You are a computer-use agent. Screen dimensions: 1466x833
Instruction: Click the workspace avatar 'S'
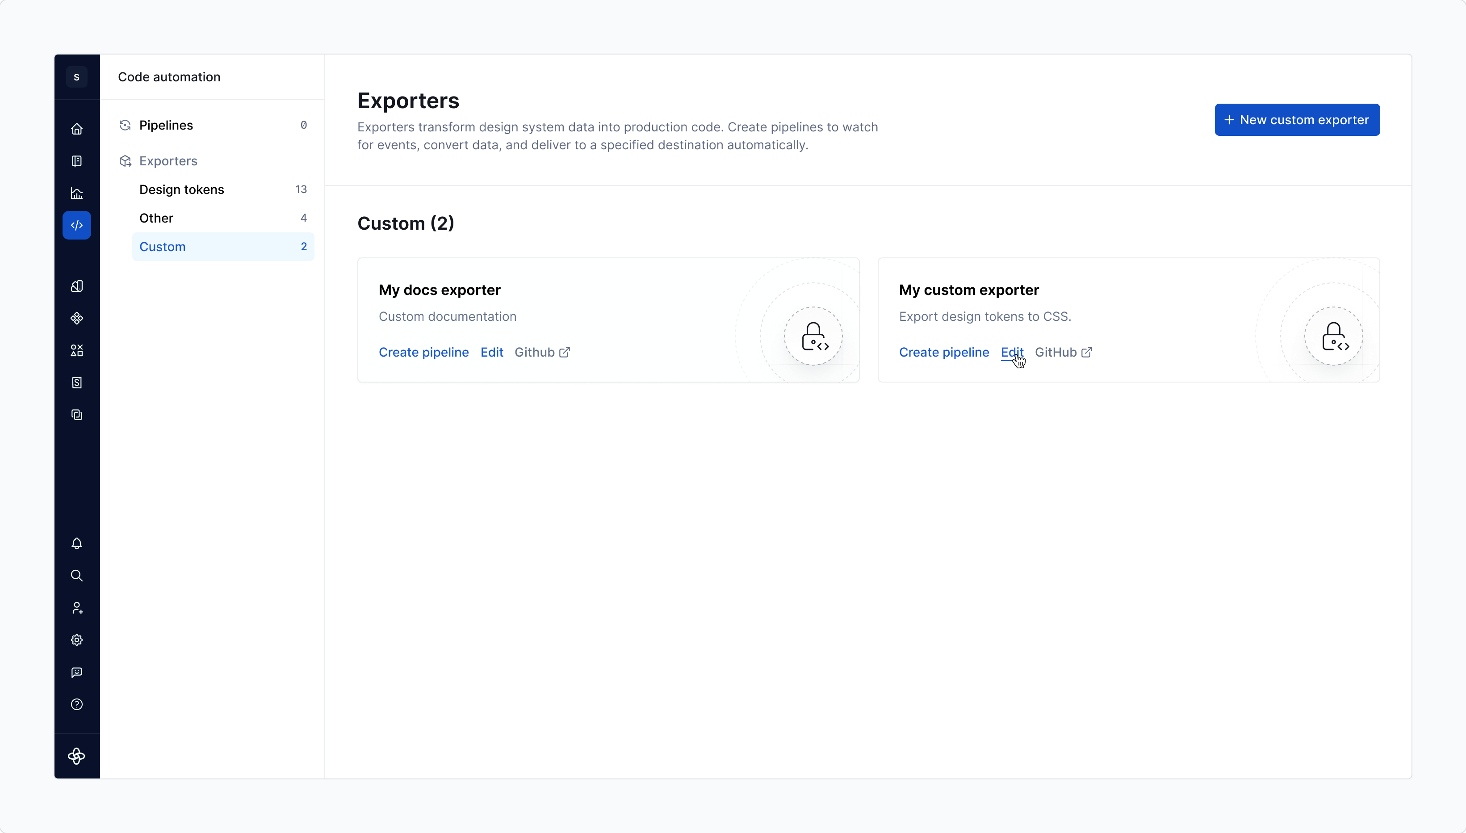point(77,77)
